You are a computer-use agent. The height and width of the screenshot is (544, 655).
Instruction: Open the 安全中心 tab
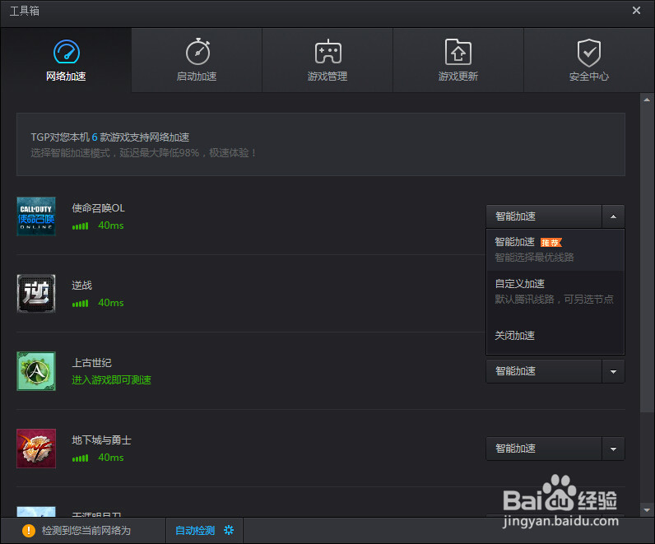589,60
